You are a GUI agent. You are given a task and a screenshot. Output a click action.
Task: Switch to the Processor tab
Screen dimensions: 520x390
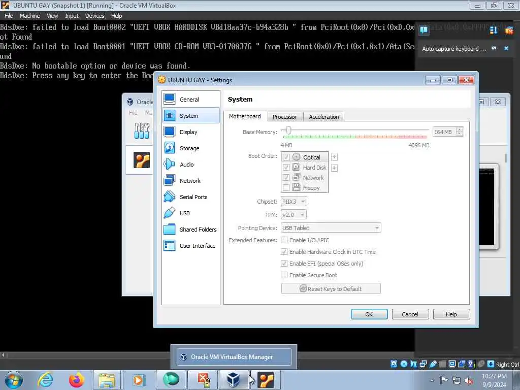pos(284,117)
